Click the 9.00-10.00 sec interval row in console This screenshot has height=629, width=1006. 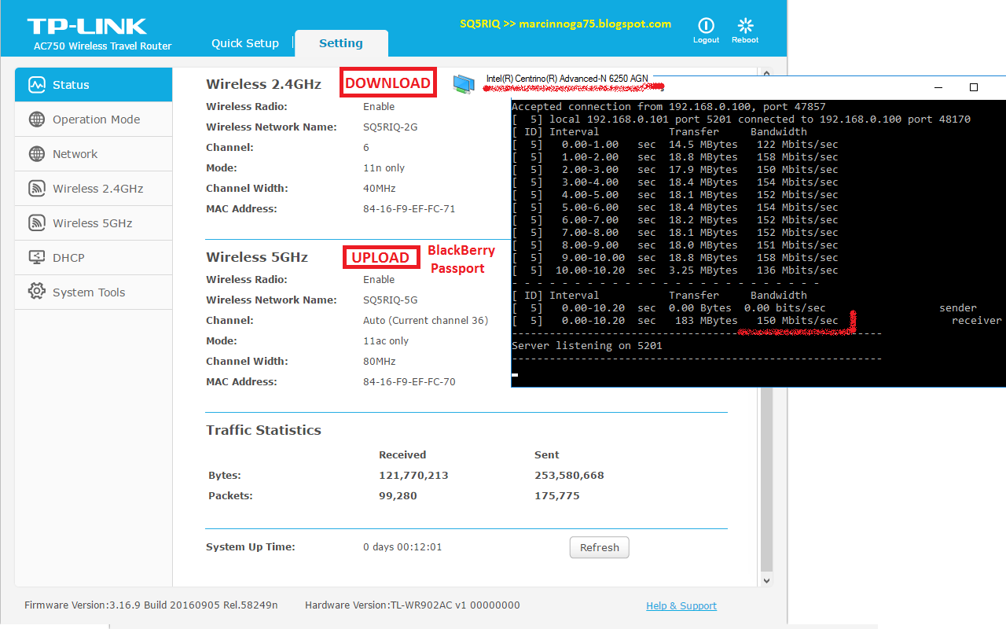pos(675,257)
